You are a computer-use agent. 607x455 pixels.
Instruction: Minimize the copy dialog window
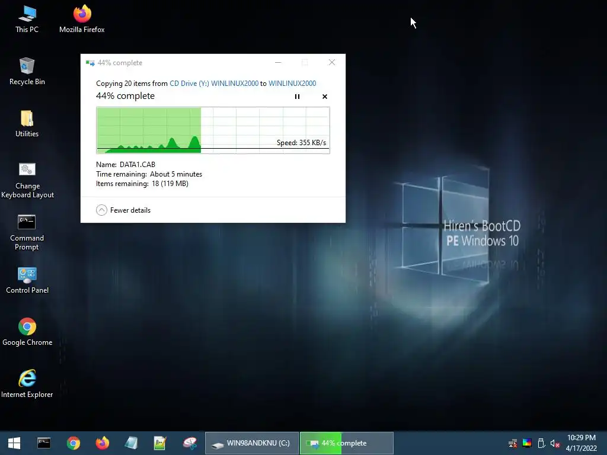tap(278, 62)
